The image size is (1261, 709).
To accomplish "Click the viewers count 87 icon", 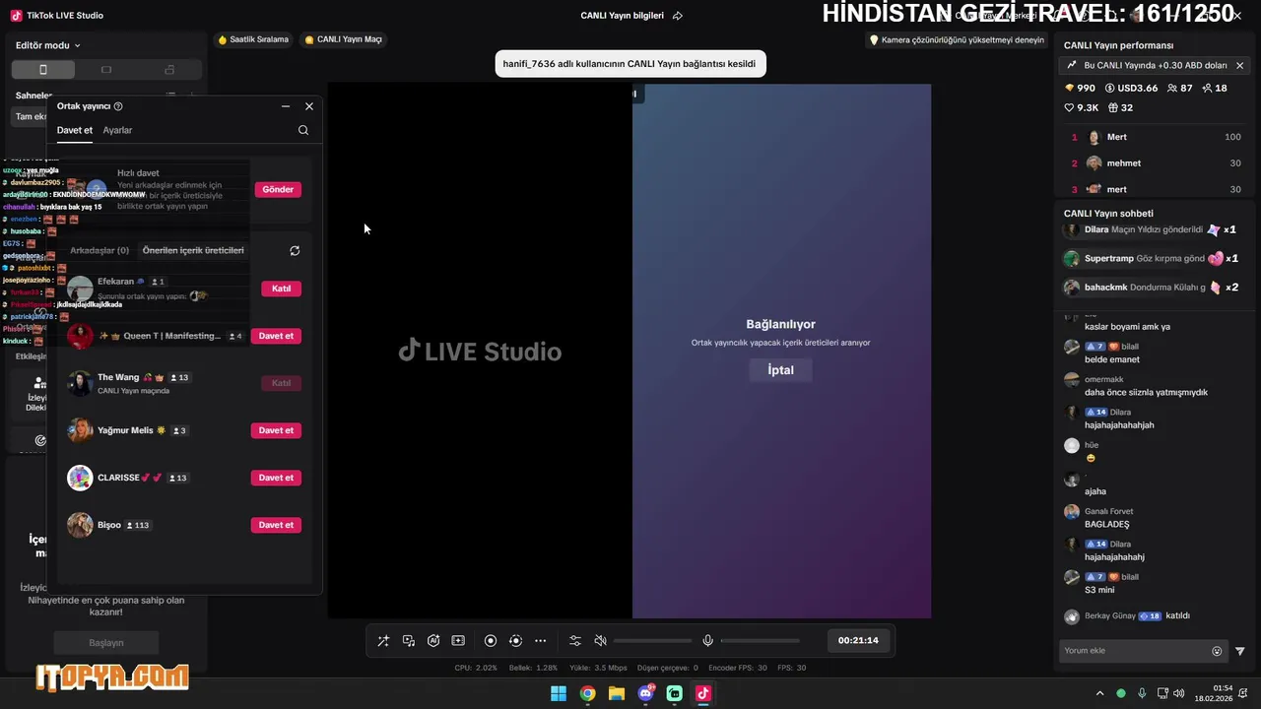I will pos(1180,88).
